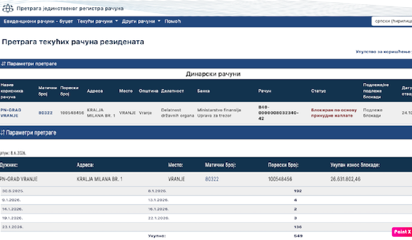
Task: Click Ministarstvo finansija Uprava za trezor cell
Action: click(219, 113)
